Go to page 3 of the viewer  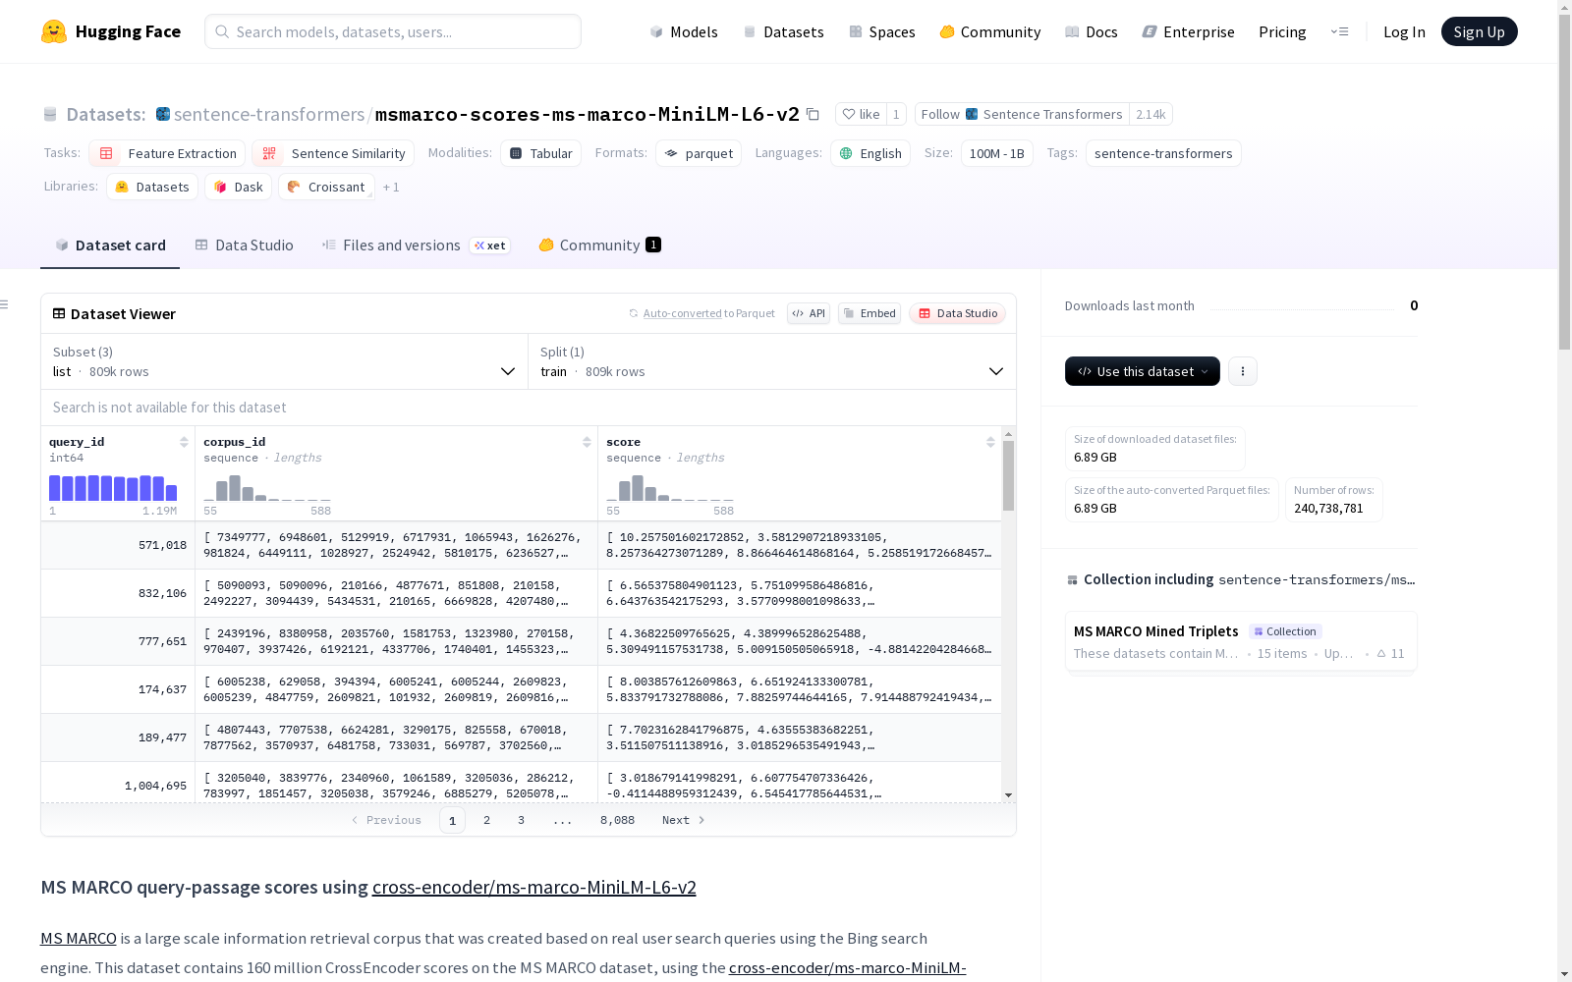(x=521, y=820)
